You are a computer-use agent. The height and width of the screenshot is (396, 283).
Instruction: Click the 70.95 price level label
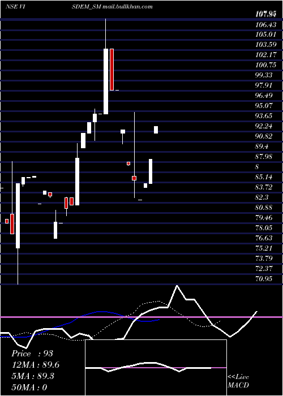pyautogui.click(x=264, y=279)
